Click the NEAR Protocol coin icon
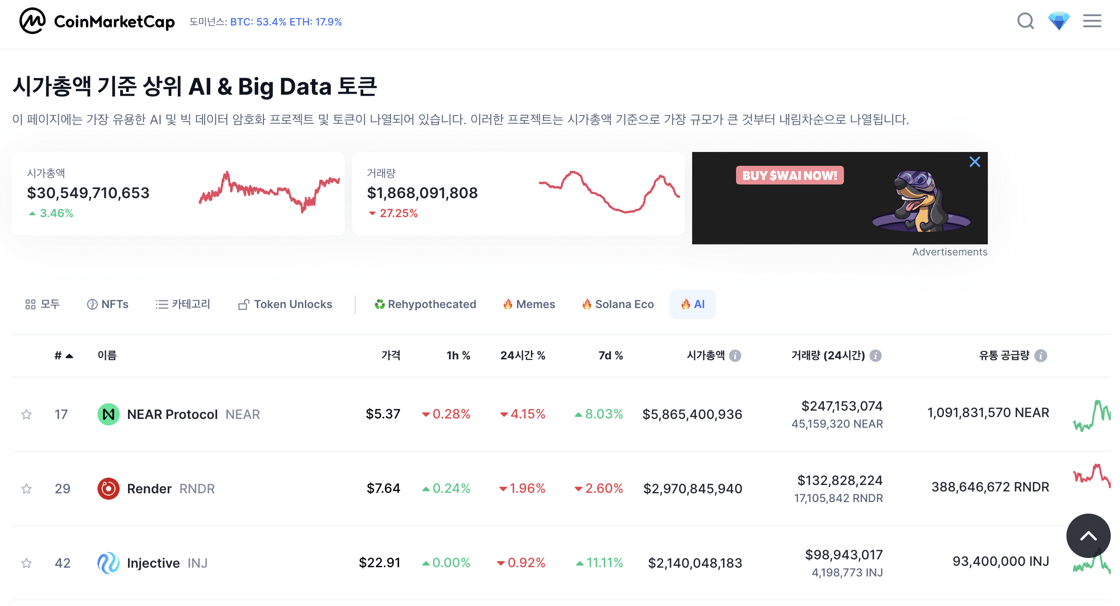This screenshot has width=1120, height=606. (x=109, y=414)
